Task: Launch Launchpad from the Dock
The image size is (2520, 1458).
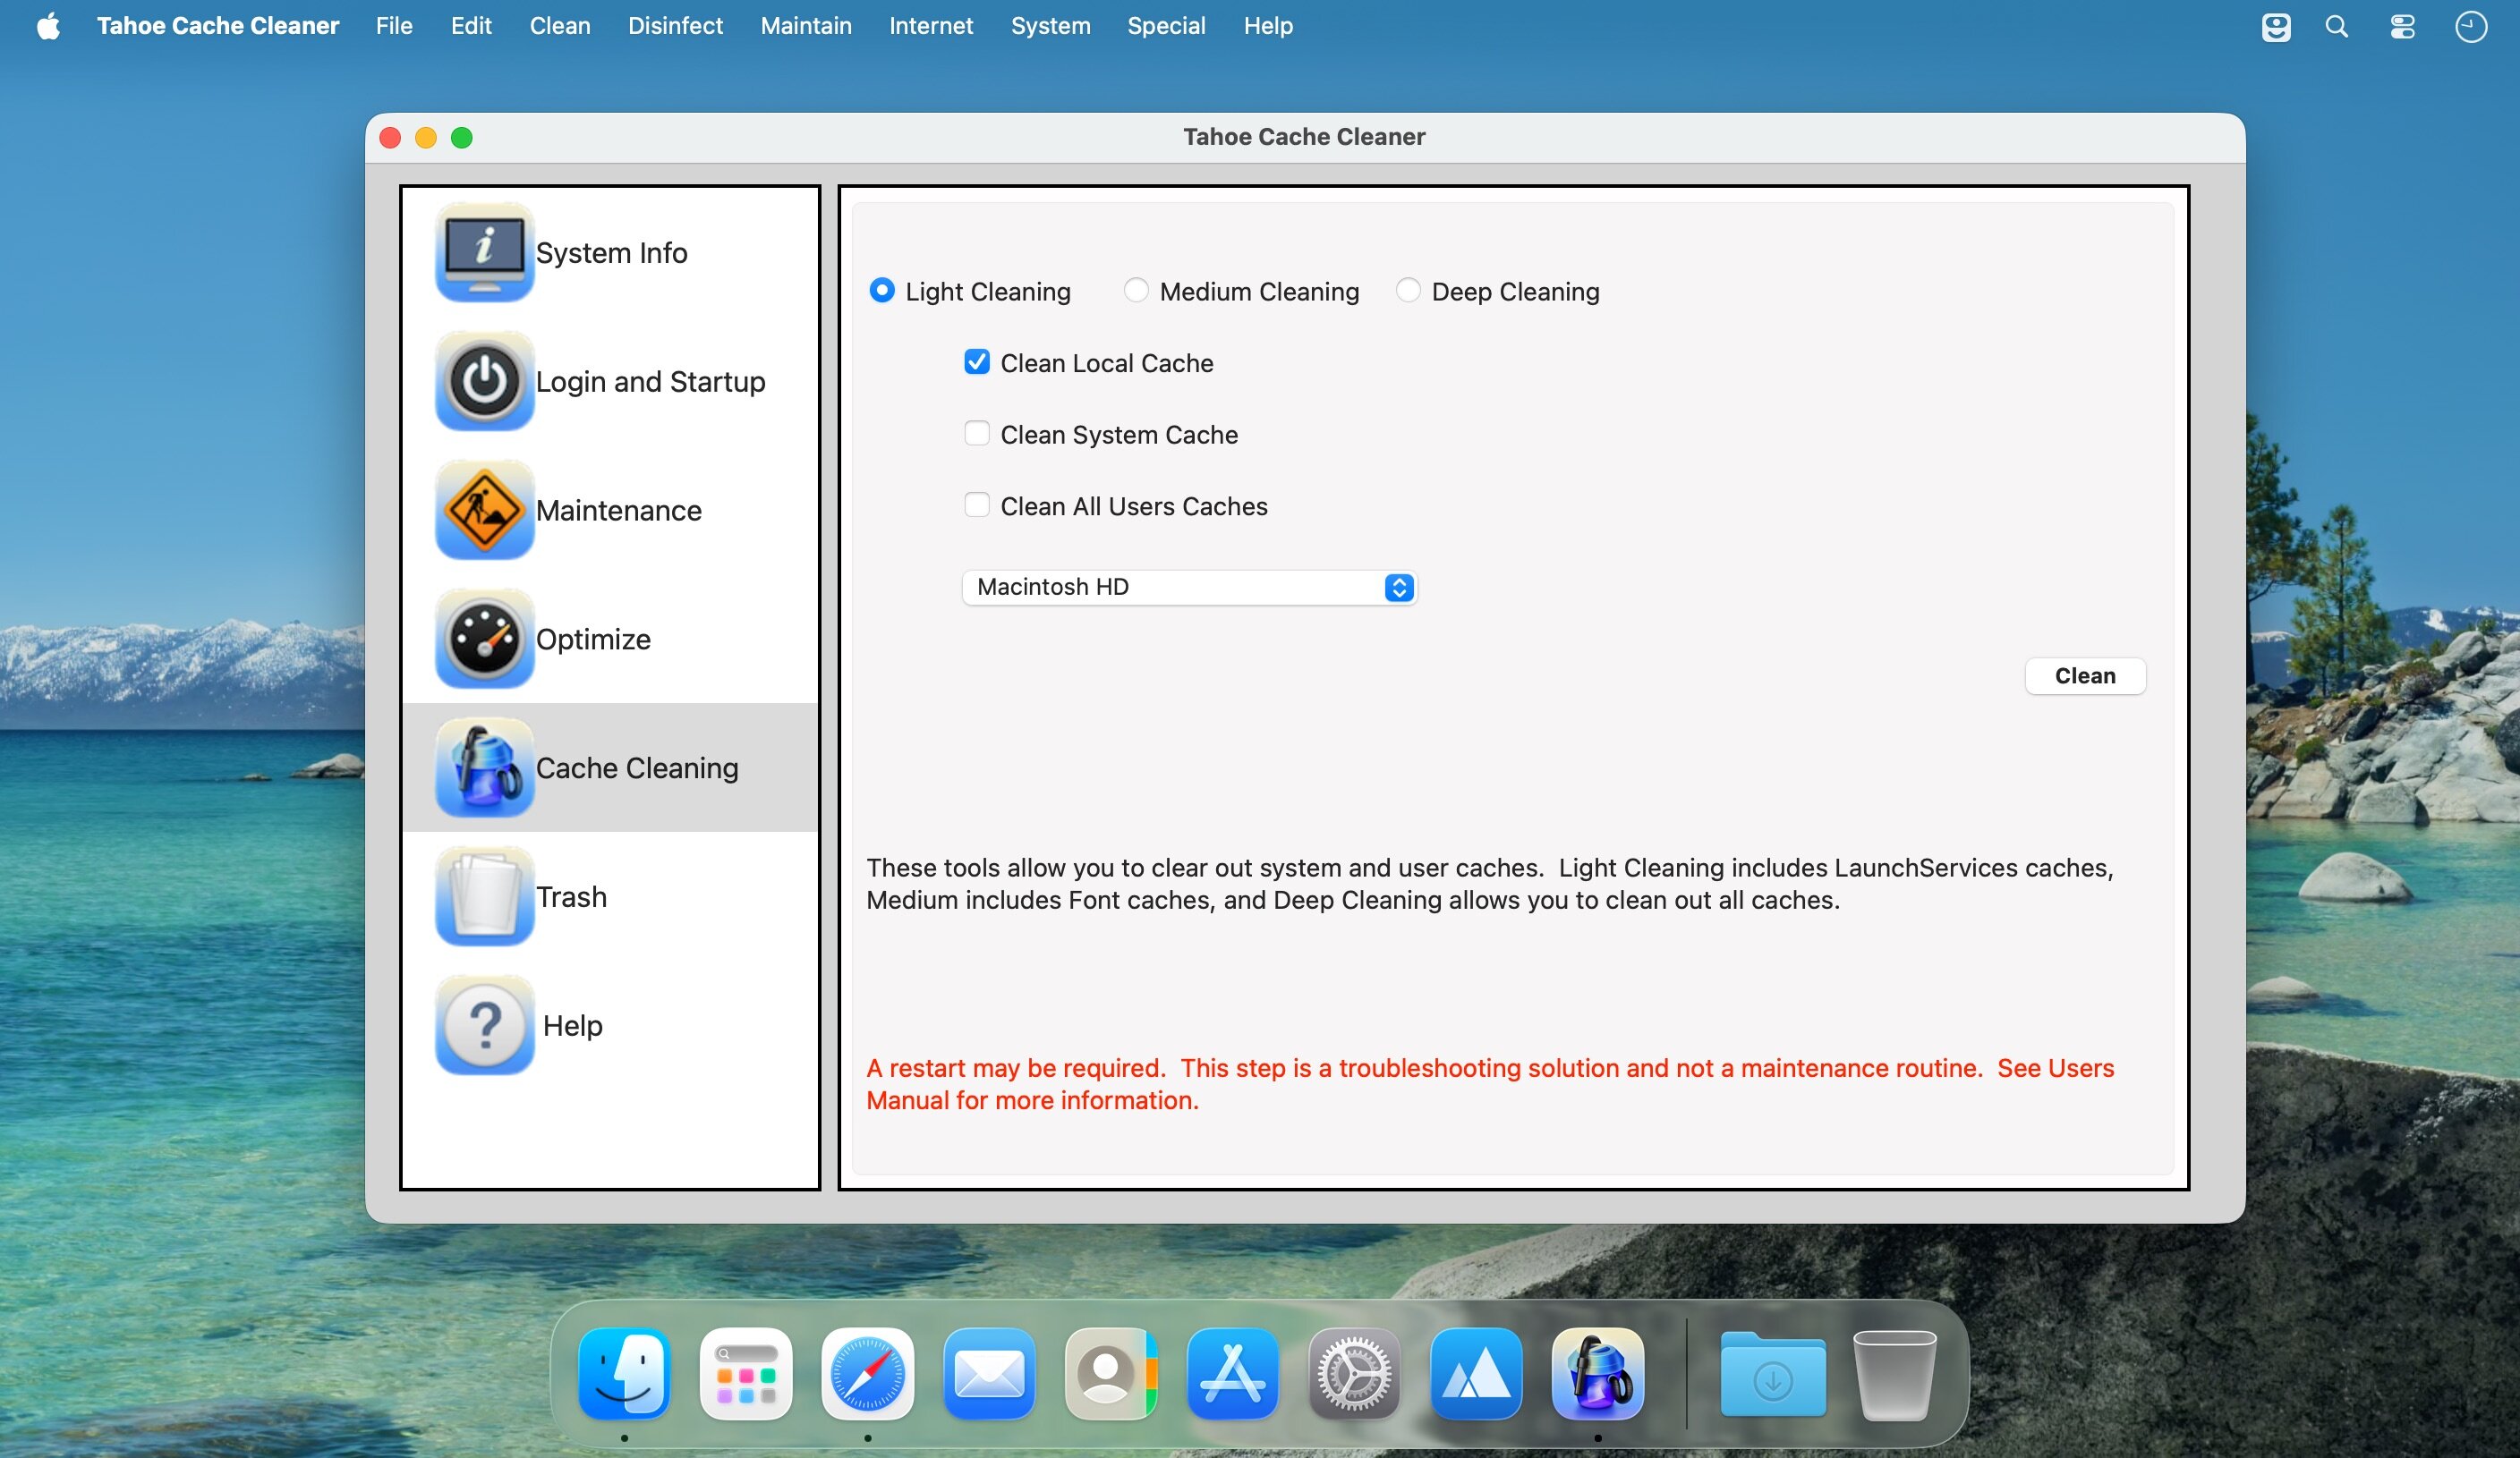Action: 746,1374
